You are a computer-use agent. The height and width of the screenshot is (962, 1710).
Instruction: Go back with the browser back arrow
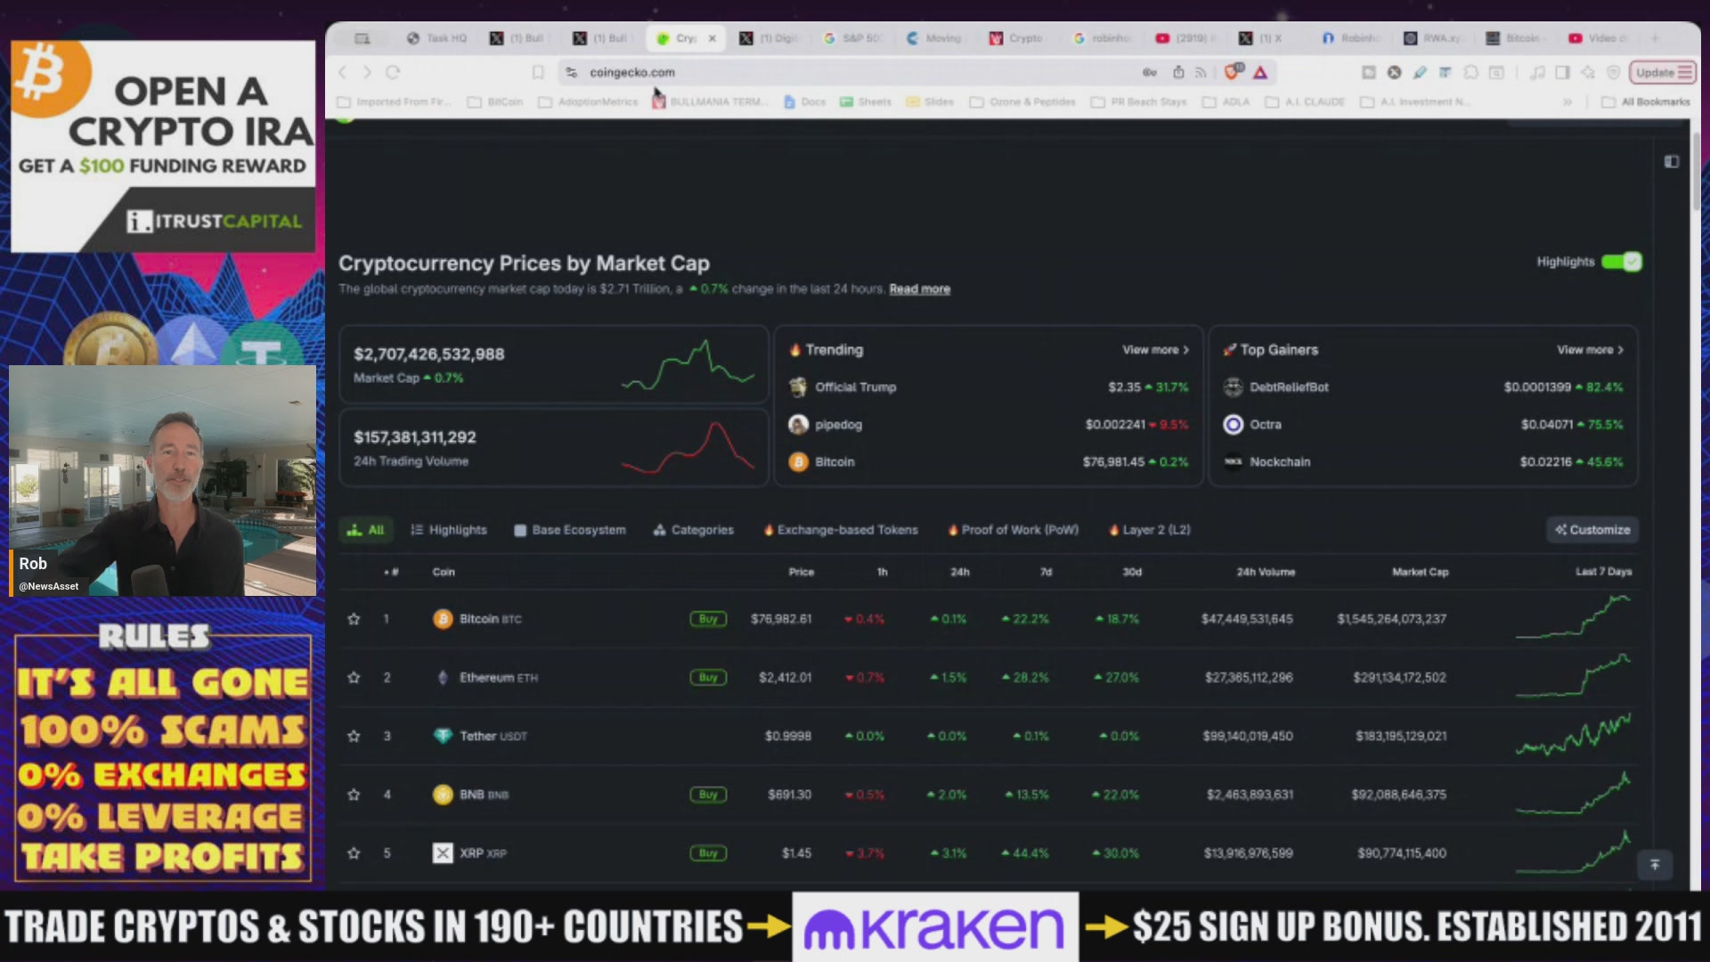coord(343,72)
